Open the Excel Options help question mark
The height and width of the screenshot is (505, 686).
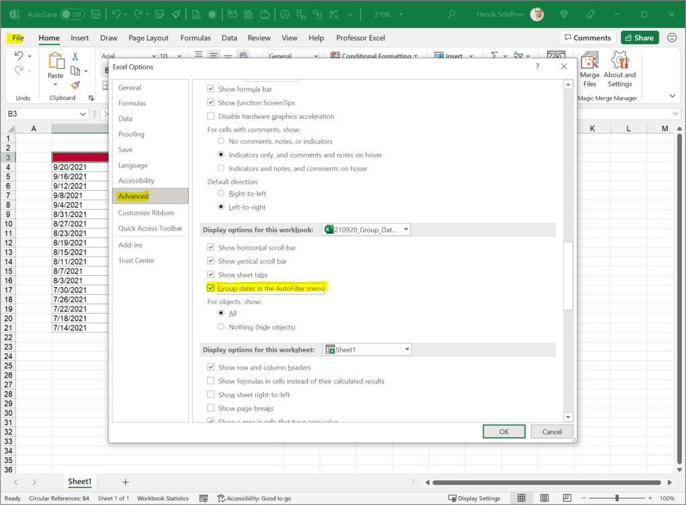537,66
